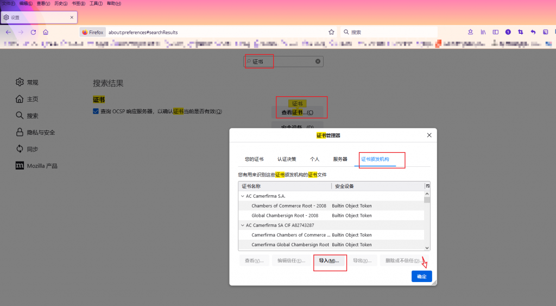This screenshot has width=556, height=306.
Task: Focus the settings search field containing 证书
Action: (283, 61)
